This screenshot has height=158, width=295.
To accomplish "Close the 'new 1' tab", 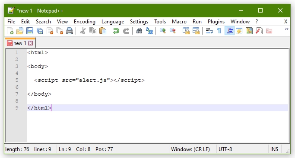I will [x=31, y=43].
